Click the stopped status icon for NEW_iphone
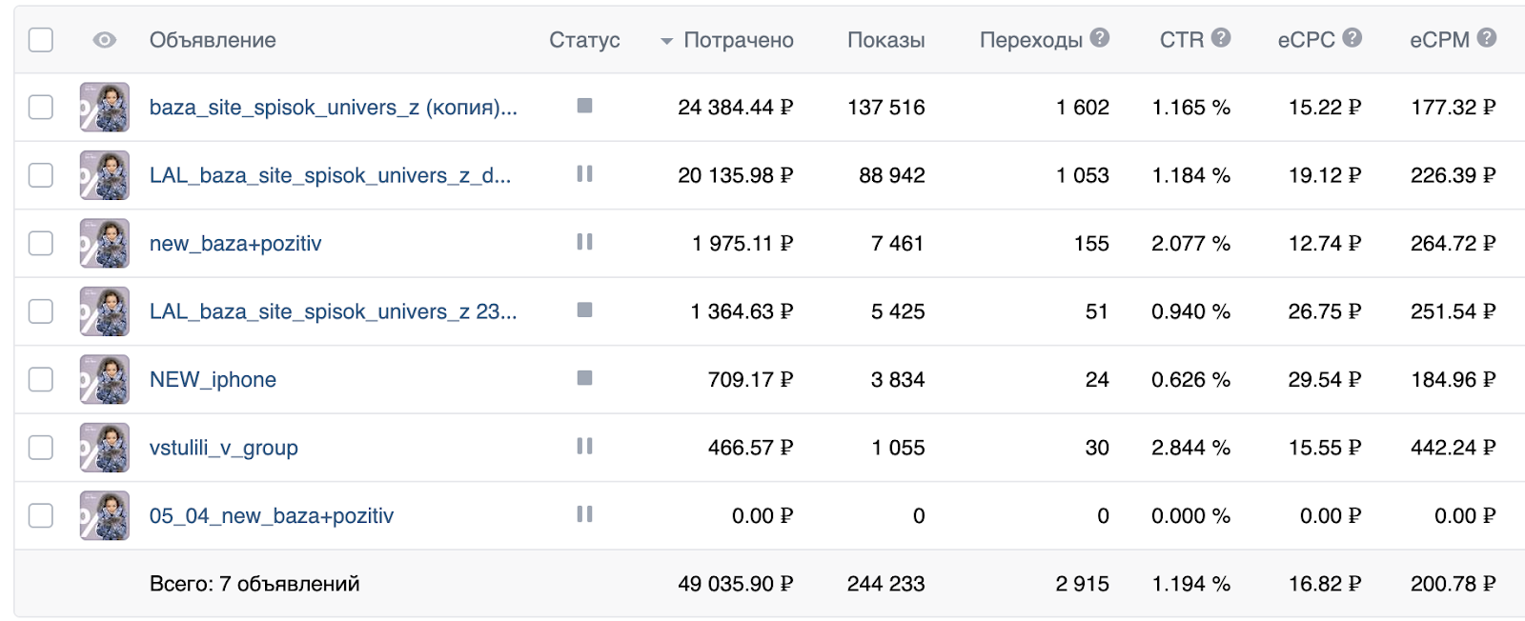Viewport: 1525px width, 621px height. click(584, 378)
